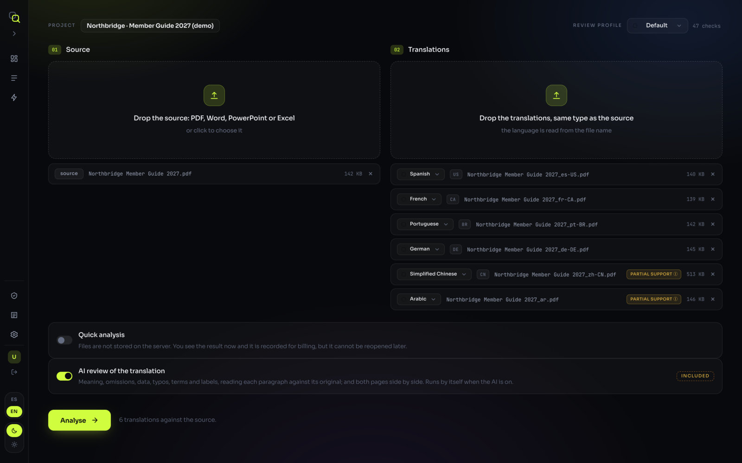This screenshot has width=742, height=463.
Task: Open the shield check sidebar icon
Action: coord(14,296)
